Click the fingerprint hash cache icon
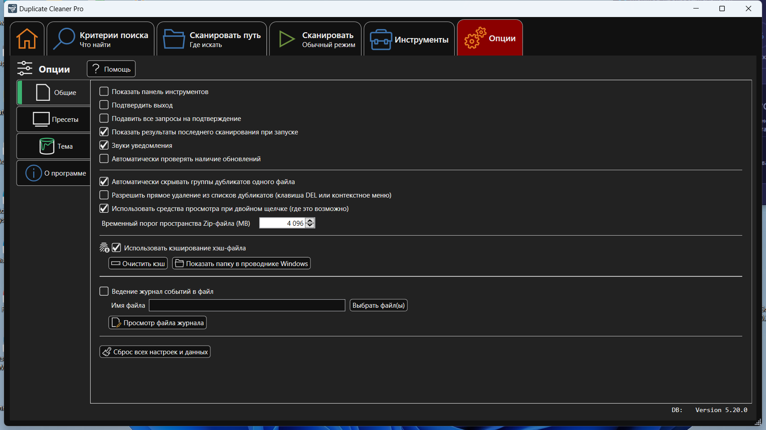 point(104,248)
